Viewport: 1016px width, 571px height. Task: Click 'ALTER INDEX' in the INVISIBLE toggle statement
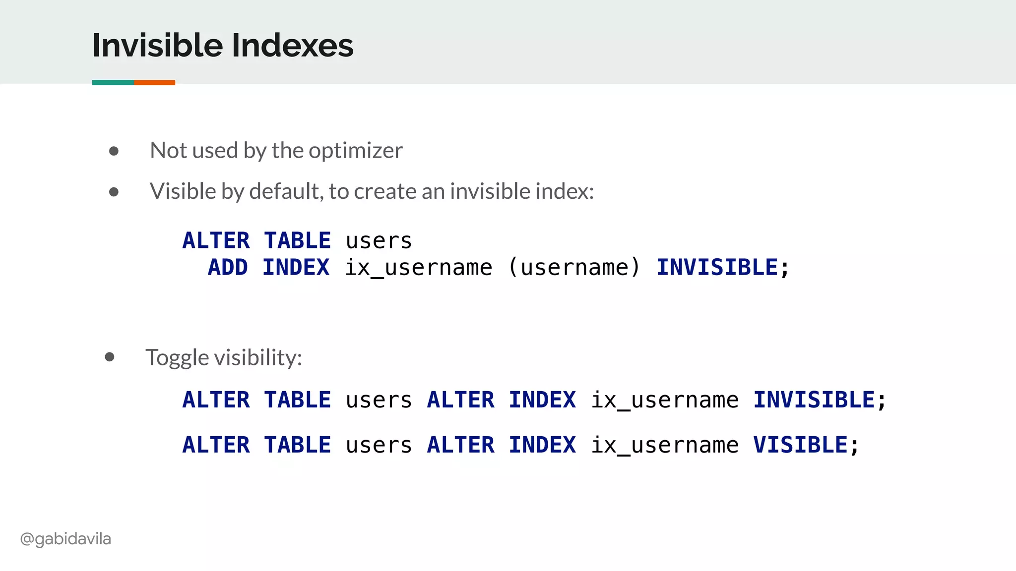[x=501, y=400]
